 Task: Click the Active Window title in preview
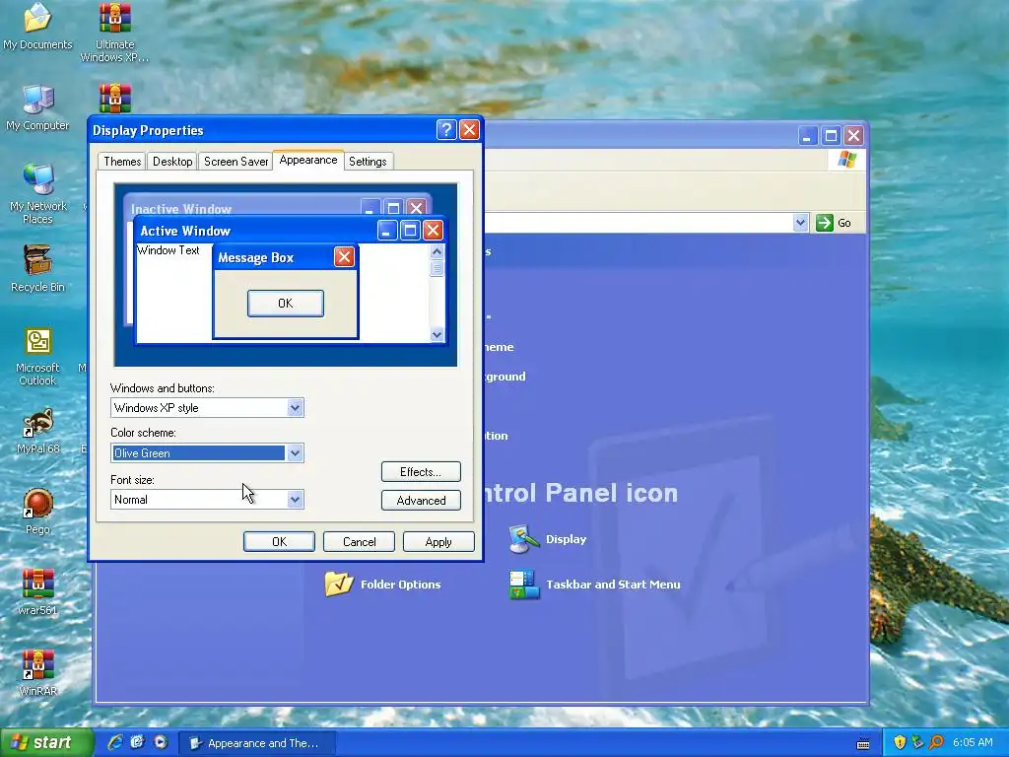click(185, 231)
